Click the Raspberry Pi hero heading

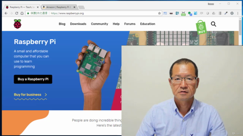[x=35, y=42]
